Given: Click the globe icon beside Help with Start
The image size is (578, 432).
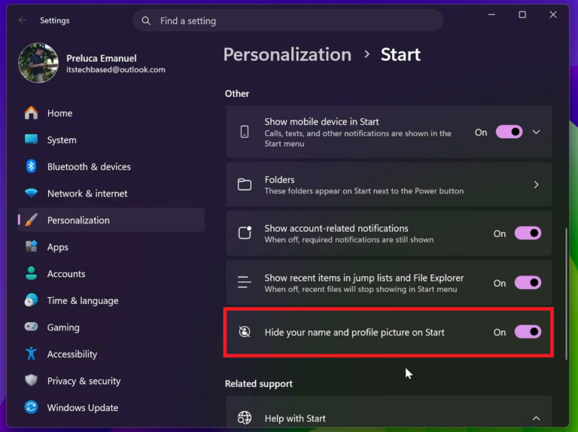Looking at the screenshot, I should [245, 418].
